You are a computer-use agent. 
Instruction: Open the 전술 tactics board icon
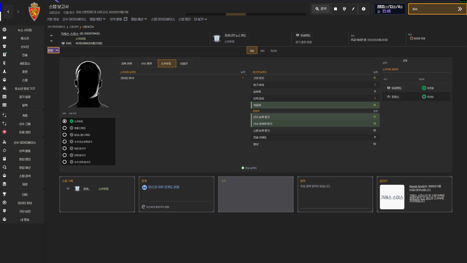pos(4,55)
